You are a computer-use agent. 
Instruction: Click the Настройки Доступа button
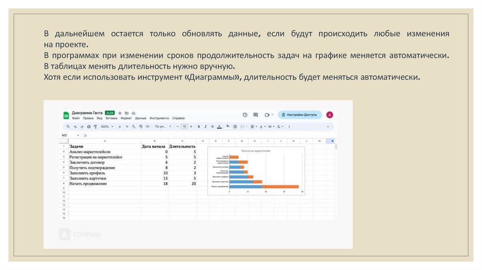[x=300, y=115]
